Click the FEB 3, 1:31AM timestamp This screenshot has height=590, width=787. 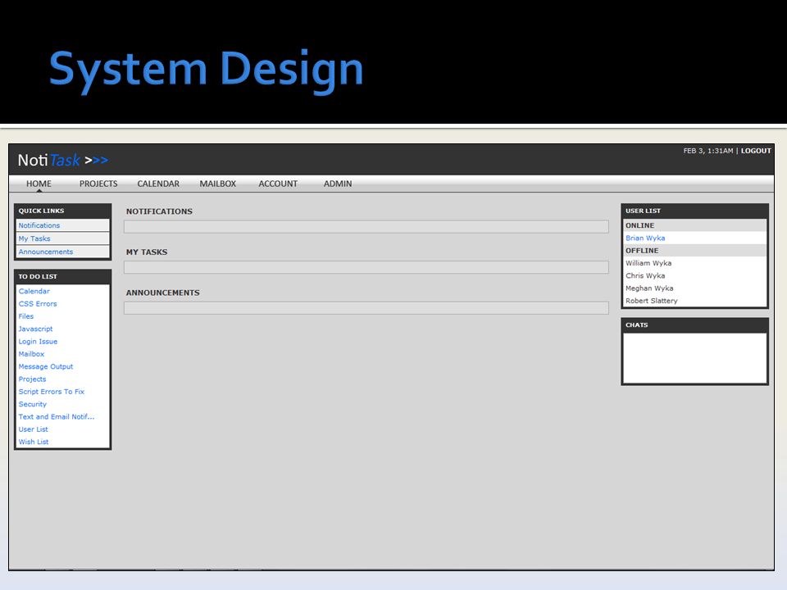(x=708, y=151)
